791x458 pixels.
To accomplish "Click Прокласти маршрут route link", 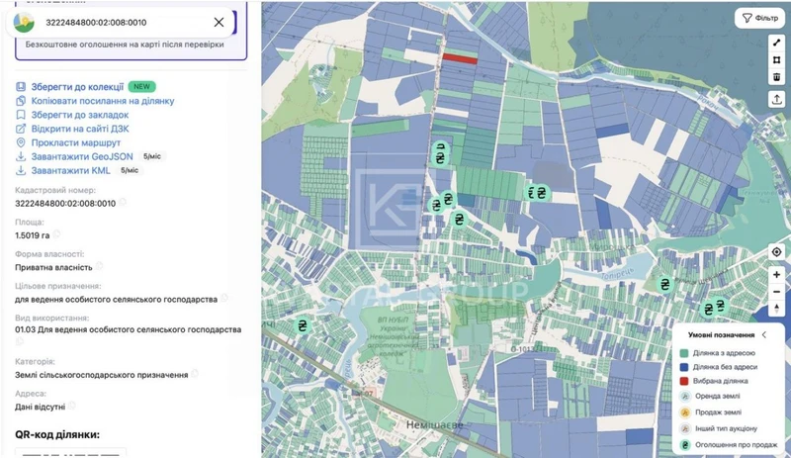I will (x=76, y=142).
